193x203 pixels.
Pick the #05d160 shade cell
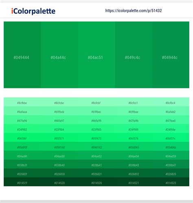(x=59, y=146)
